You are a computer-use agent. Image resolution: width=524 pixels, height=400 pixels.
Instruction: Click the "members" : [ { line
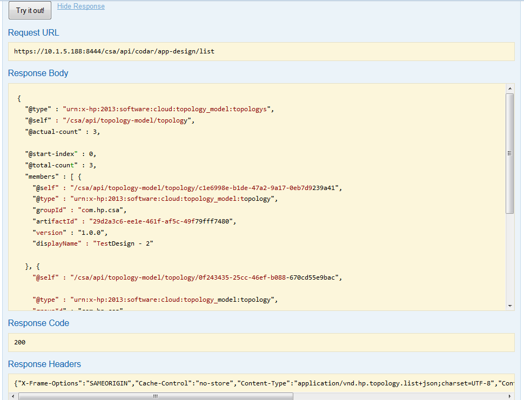(x=53, y=177)
